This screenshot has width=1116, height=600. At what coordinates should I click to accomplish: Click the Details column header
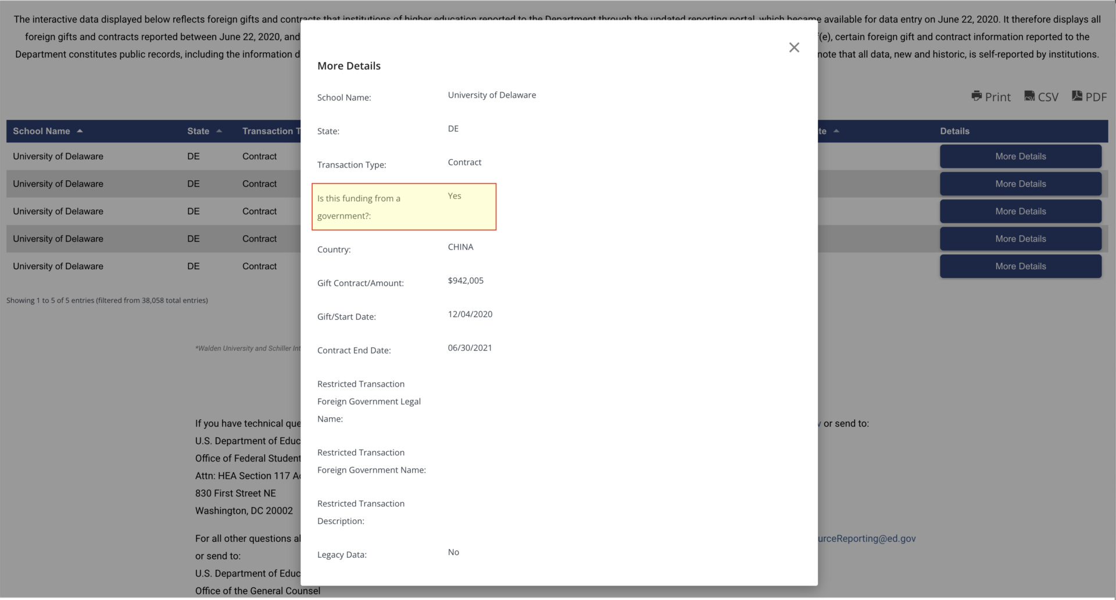click(954, 131)
